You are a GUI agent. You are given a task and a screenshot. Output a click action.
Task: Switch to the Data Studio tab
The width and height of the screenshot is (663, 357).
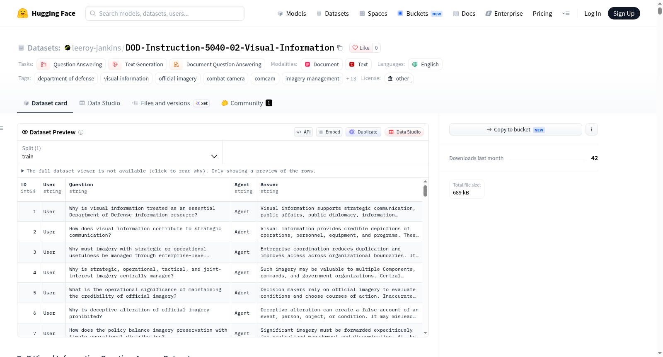click(99, 103)
